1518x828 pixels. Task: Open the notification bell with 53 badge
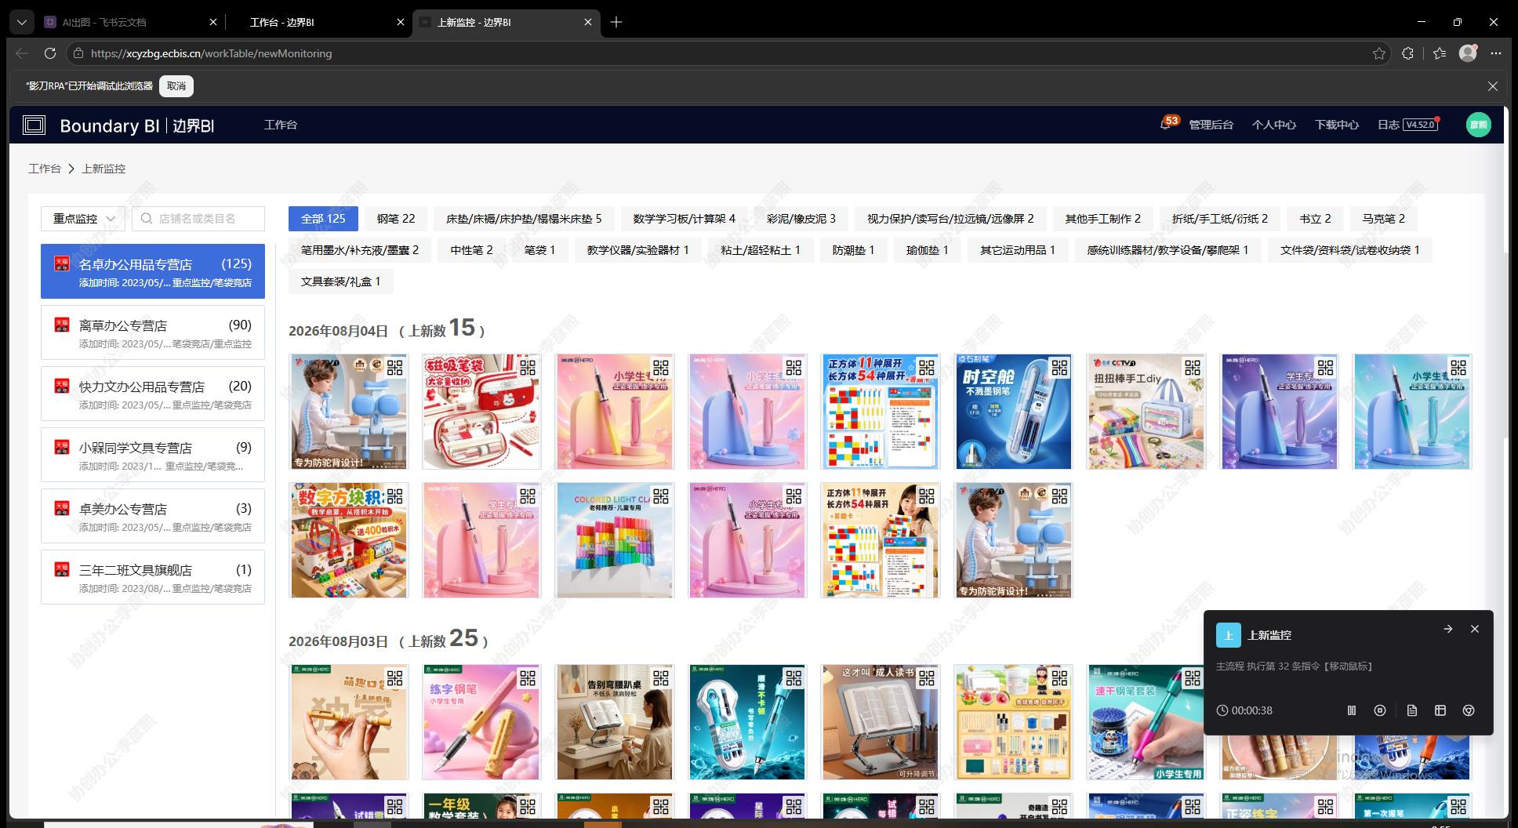1166,125
